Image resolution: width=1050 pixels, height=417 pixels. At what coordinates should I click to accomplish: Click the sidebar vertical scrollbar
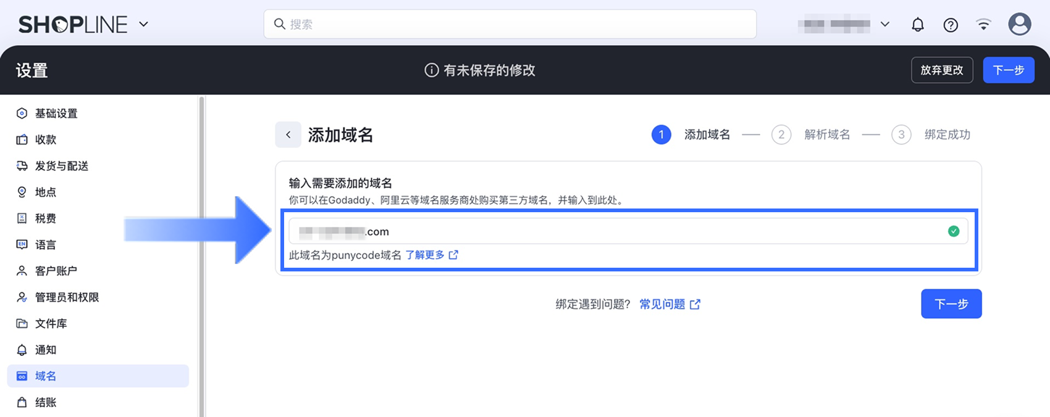point(200,256)
